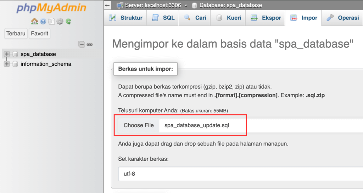
Task: Show the Favorit tables list
Action: [40, 34]
